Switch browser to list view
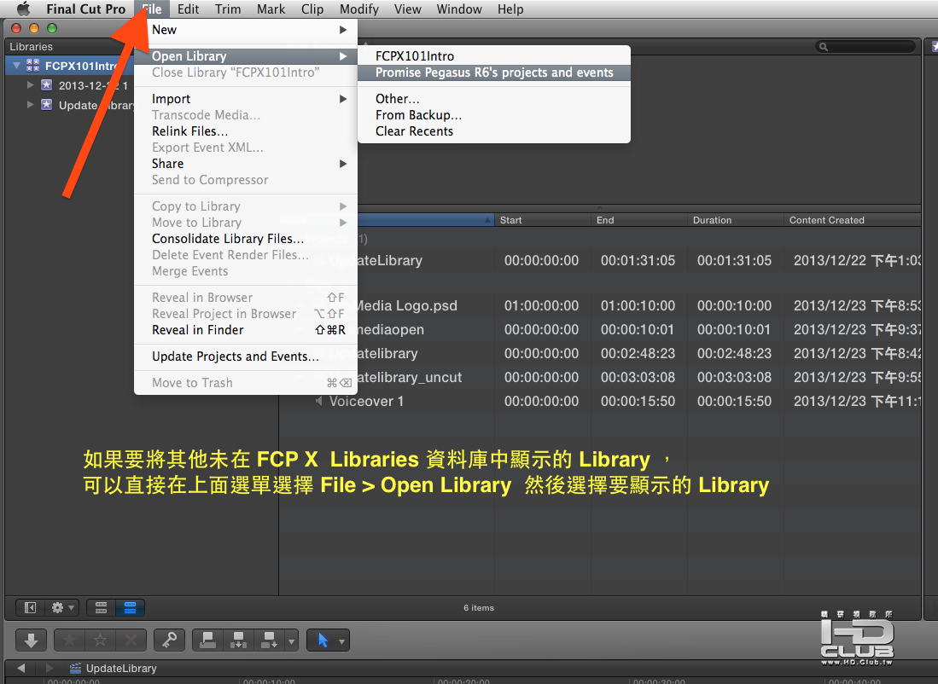This screenshot has height=684, width=938. [130, 607]
